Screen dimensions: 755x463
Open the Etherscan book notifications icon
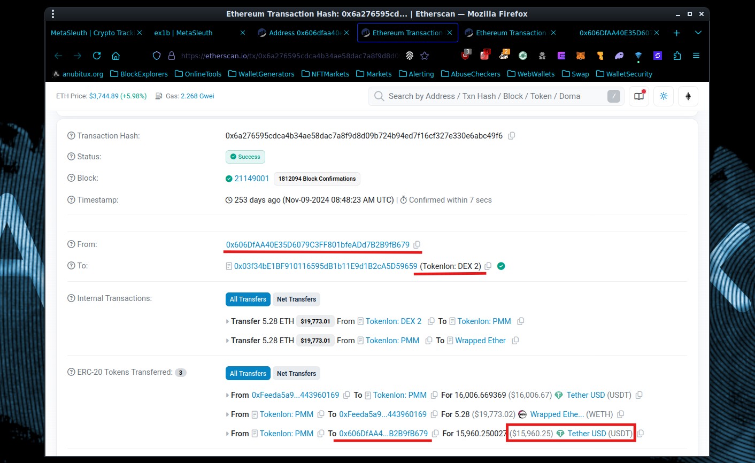[x=639, y=96]
